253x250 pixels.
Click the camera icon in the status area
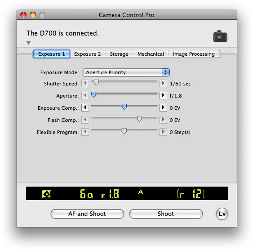[x=220, y=36]
